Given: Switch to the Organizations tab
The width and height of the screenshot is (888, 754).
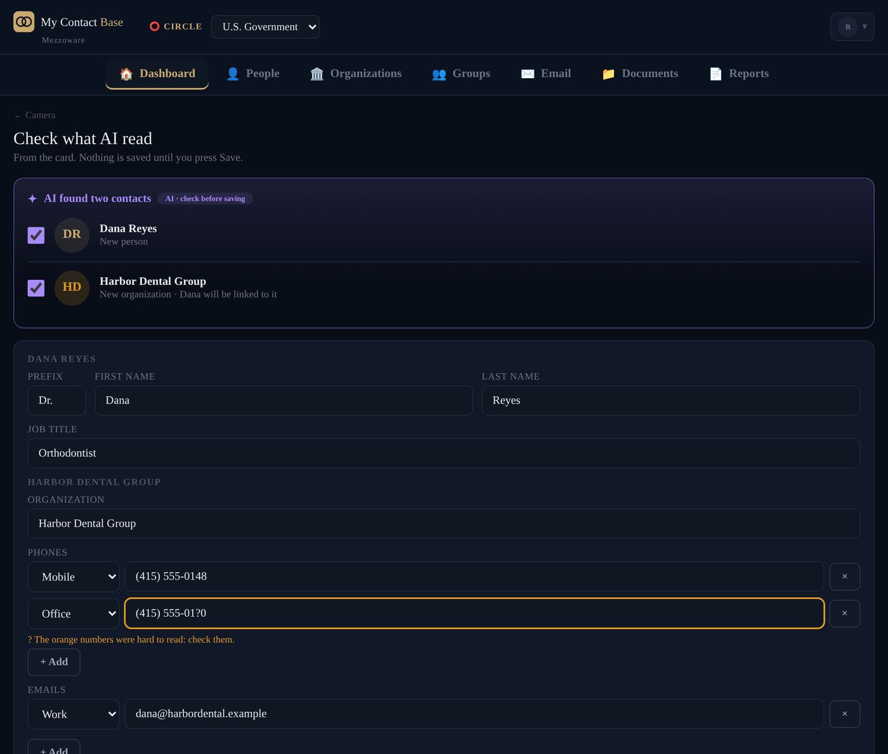Looking at the screenshot, I should (356, 74).
